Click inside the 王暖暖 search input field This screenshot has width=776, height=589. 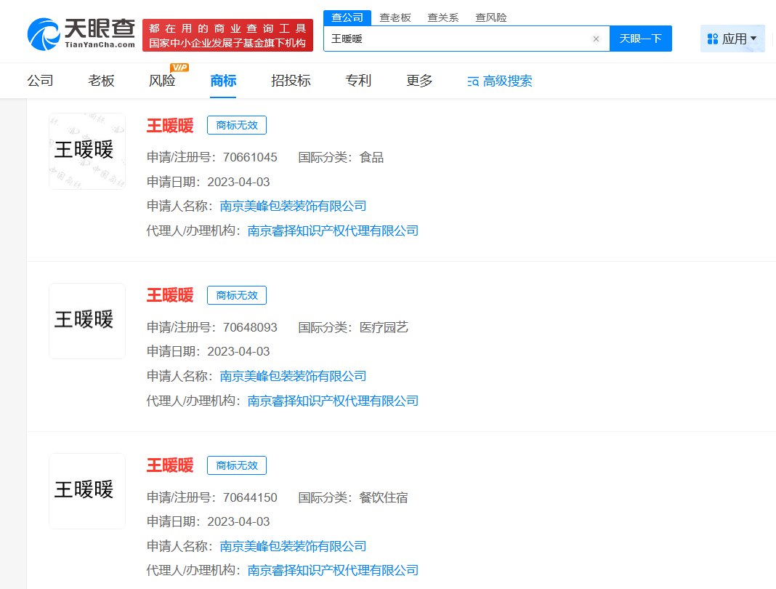coord(458,39)
